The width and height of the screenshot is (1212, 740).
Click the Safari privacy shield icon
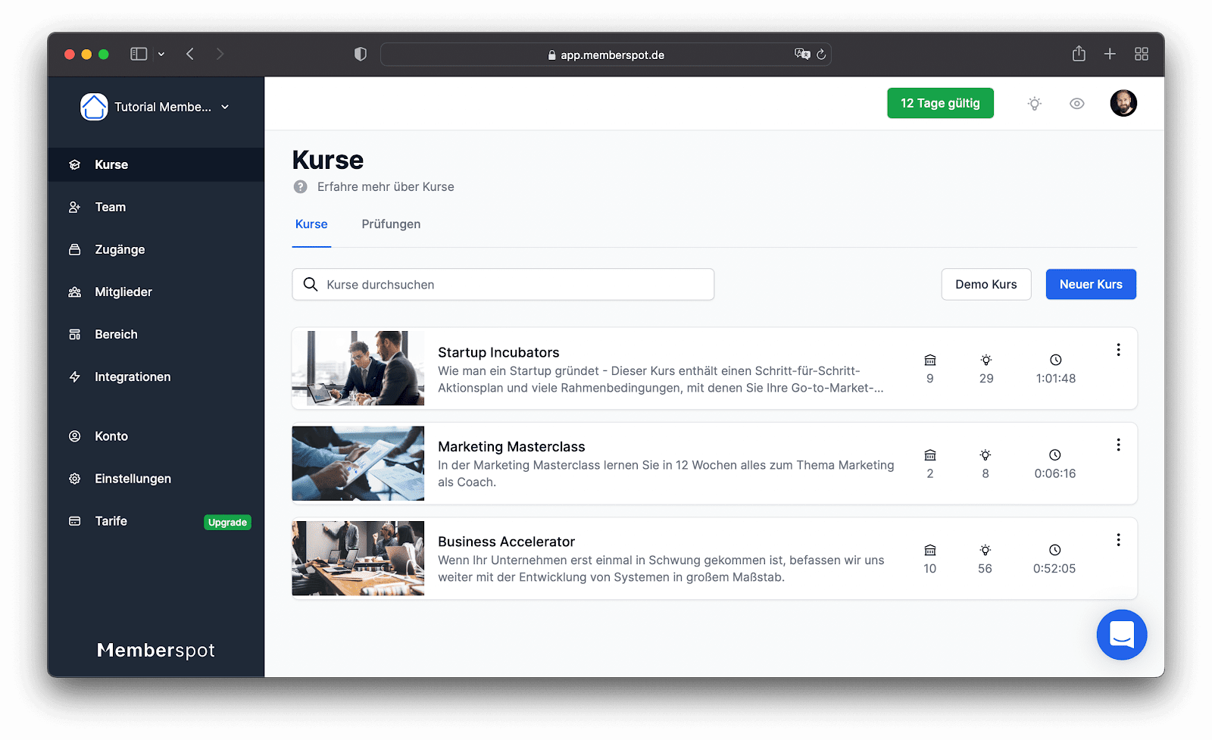tap(361, 54)
